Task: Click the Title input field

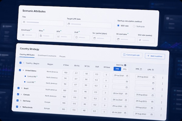Action: 43,23
